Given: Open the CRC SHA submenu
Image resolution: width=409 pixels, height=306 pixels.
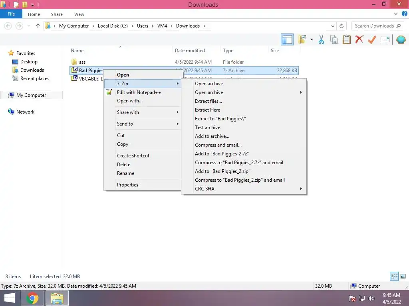Looking at the screenshot, I should (244, 188).
